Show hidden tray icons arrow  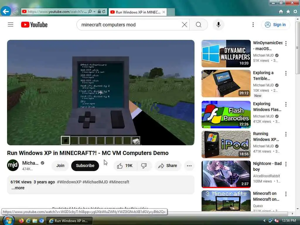point(265,221)
